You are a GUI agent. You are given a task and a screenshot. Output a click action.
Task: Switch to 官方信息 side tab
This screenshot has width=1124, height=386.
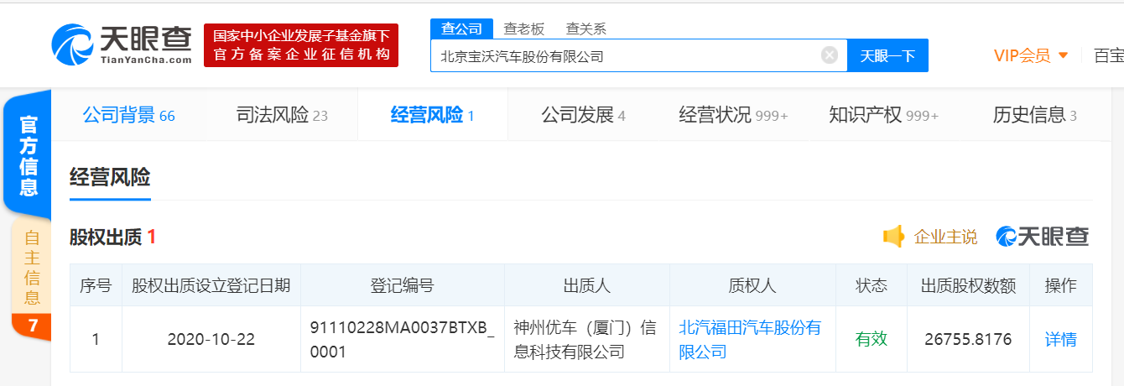tap(29, 156)
